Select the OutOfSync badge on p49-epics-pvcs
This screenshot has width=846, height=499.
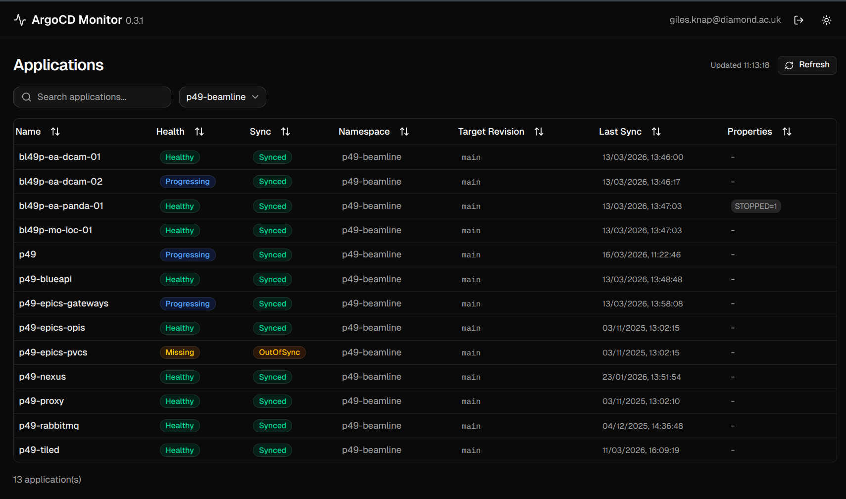coord(279,352)
